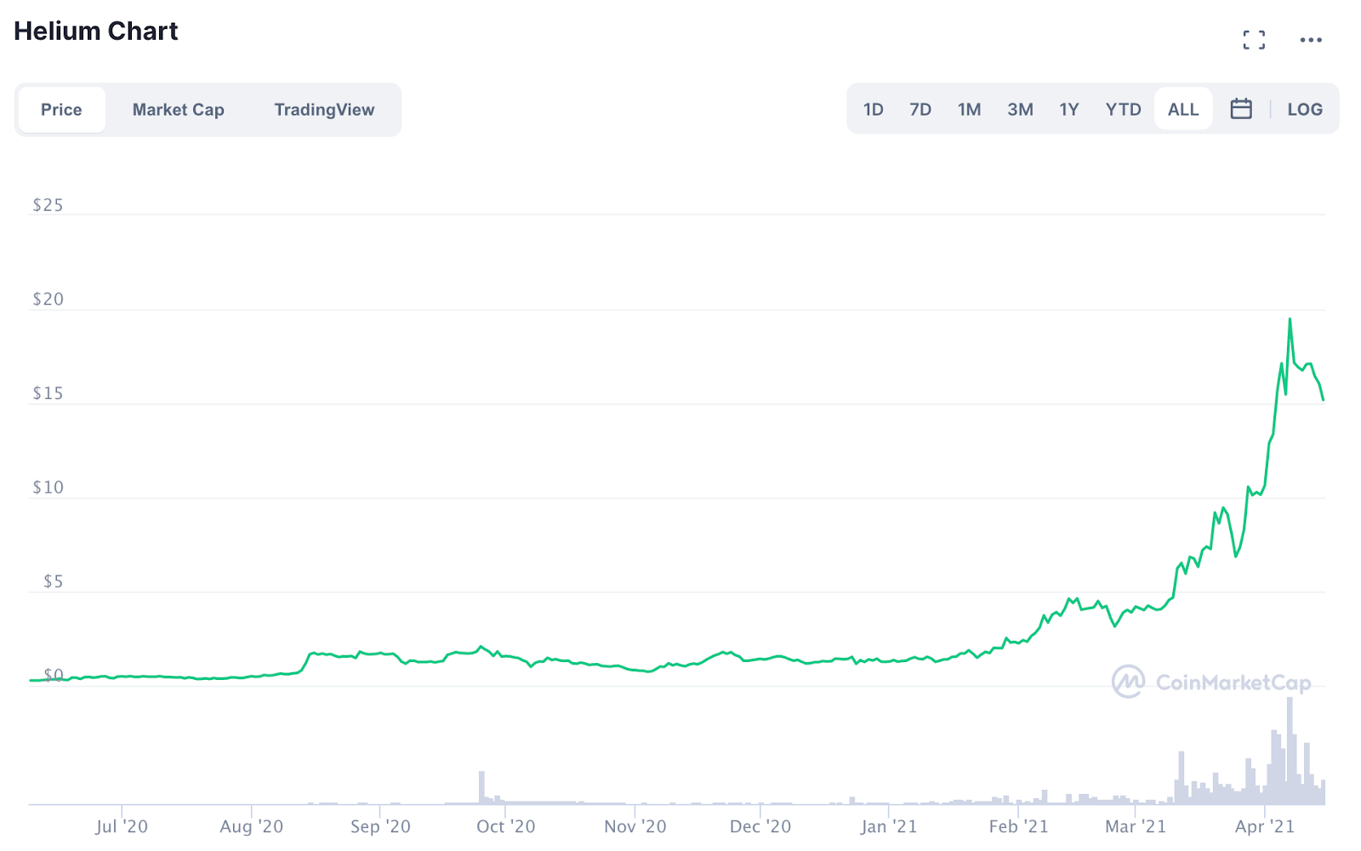Select the 1Y time range

pyautogui.click(x=1069, y=110)
